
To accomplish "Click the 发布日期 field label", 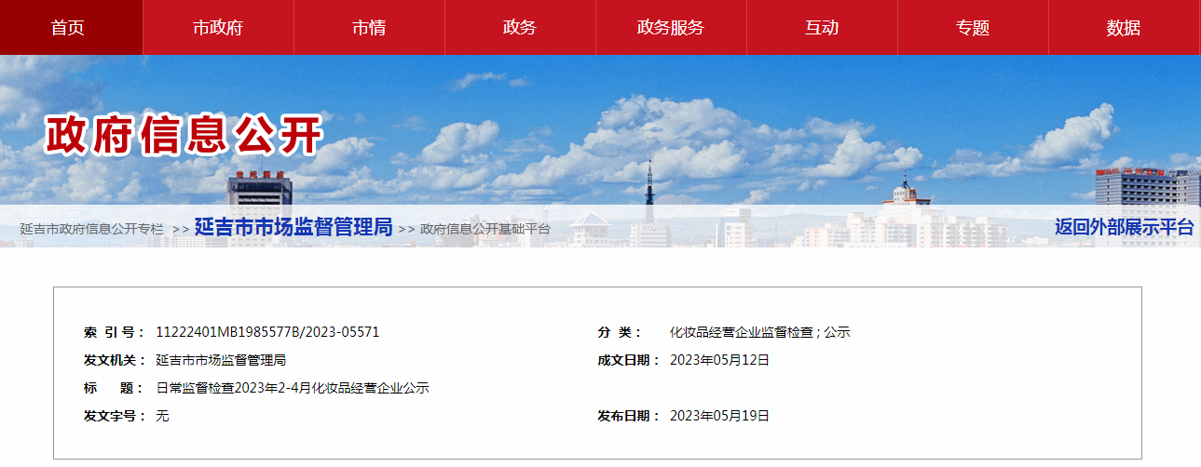I will (629, 416).
